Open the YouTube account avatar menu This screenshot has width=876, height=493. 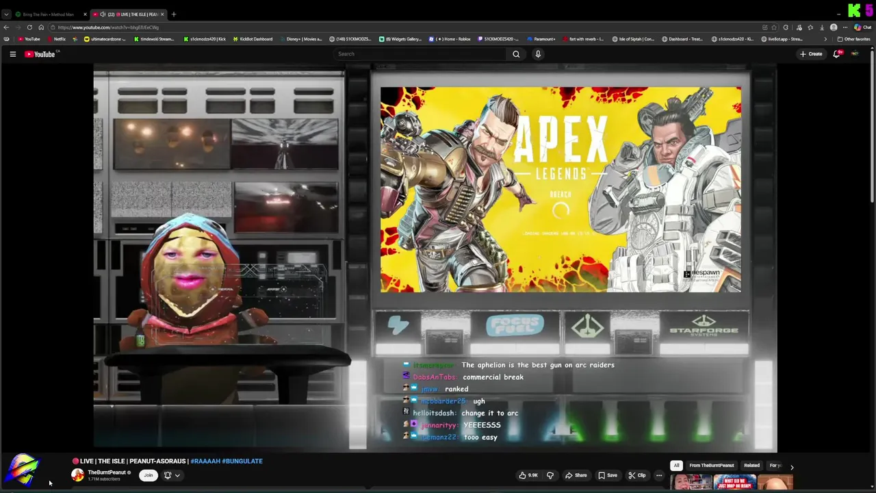pos(854,54)
